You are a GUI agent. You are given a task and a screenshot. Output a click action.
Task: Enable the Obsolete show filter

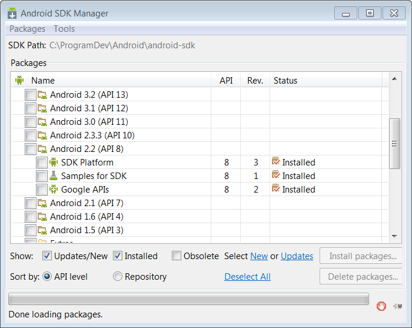[177, 256]
